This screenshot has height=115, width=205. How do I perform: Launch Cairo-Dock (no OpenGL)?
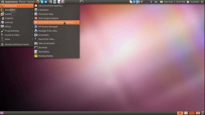click(56, 6)
